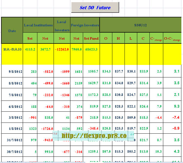Viewport: 183px width, 163px height.
Task: Select the cell with value -1726.0
Action: (x=45, y=128)
